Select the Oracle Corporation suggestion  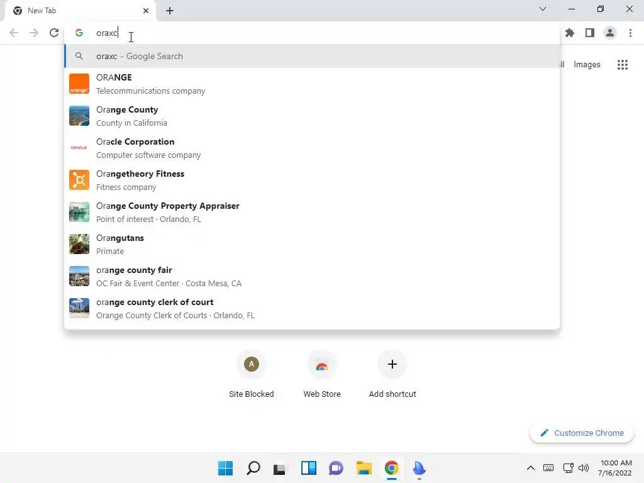click(312, 148)
